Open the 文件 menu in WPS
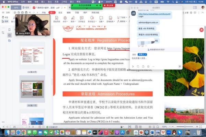The image size is (206, 137). click(x=8, y=12)
